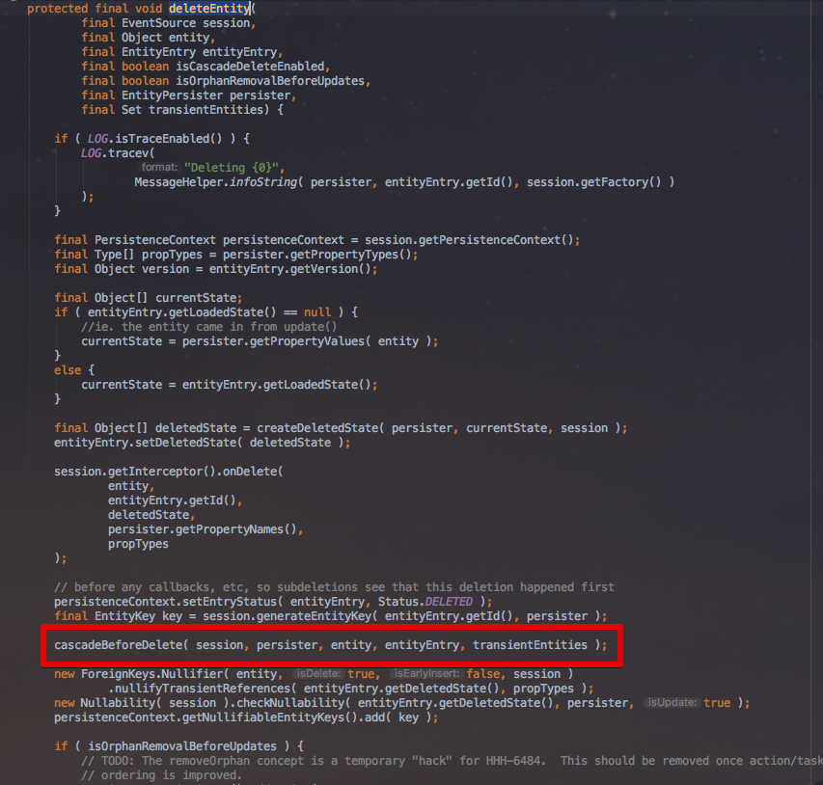Click the isCascadeDeleteEnabled parameter
Viewport: 823px width, 785px height.
coord(250,67)
